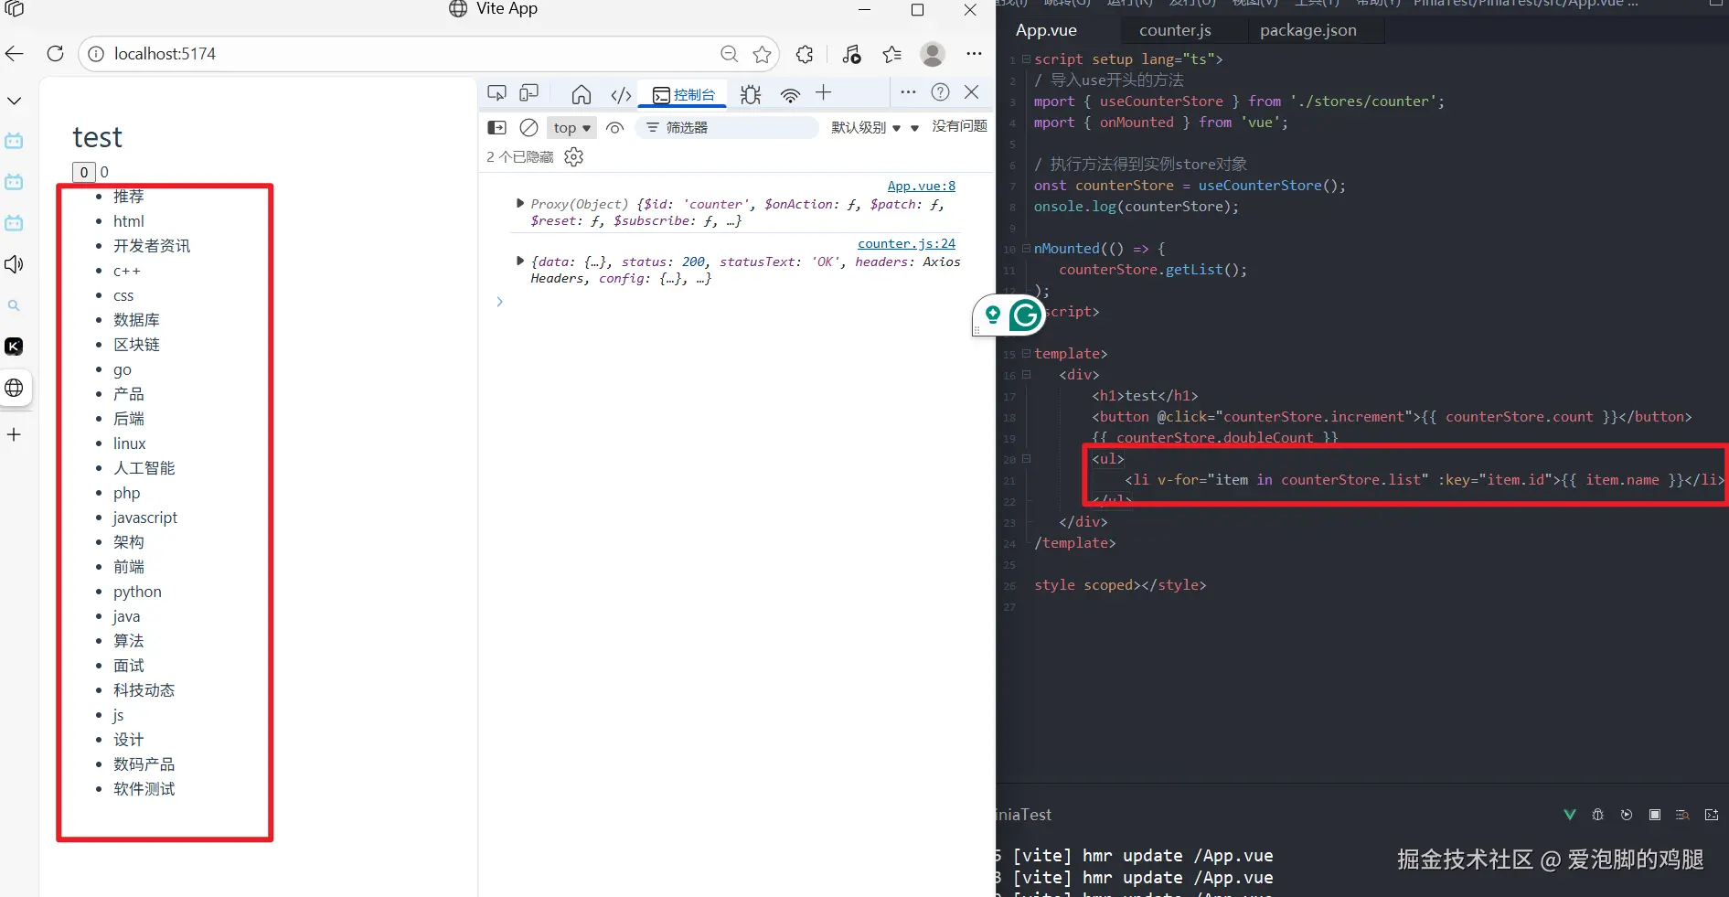Screen dimensions: 1729x897
Task: Open the favorites list
Action: [892, 54]
